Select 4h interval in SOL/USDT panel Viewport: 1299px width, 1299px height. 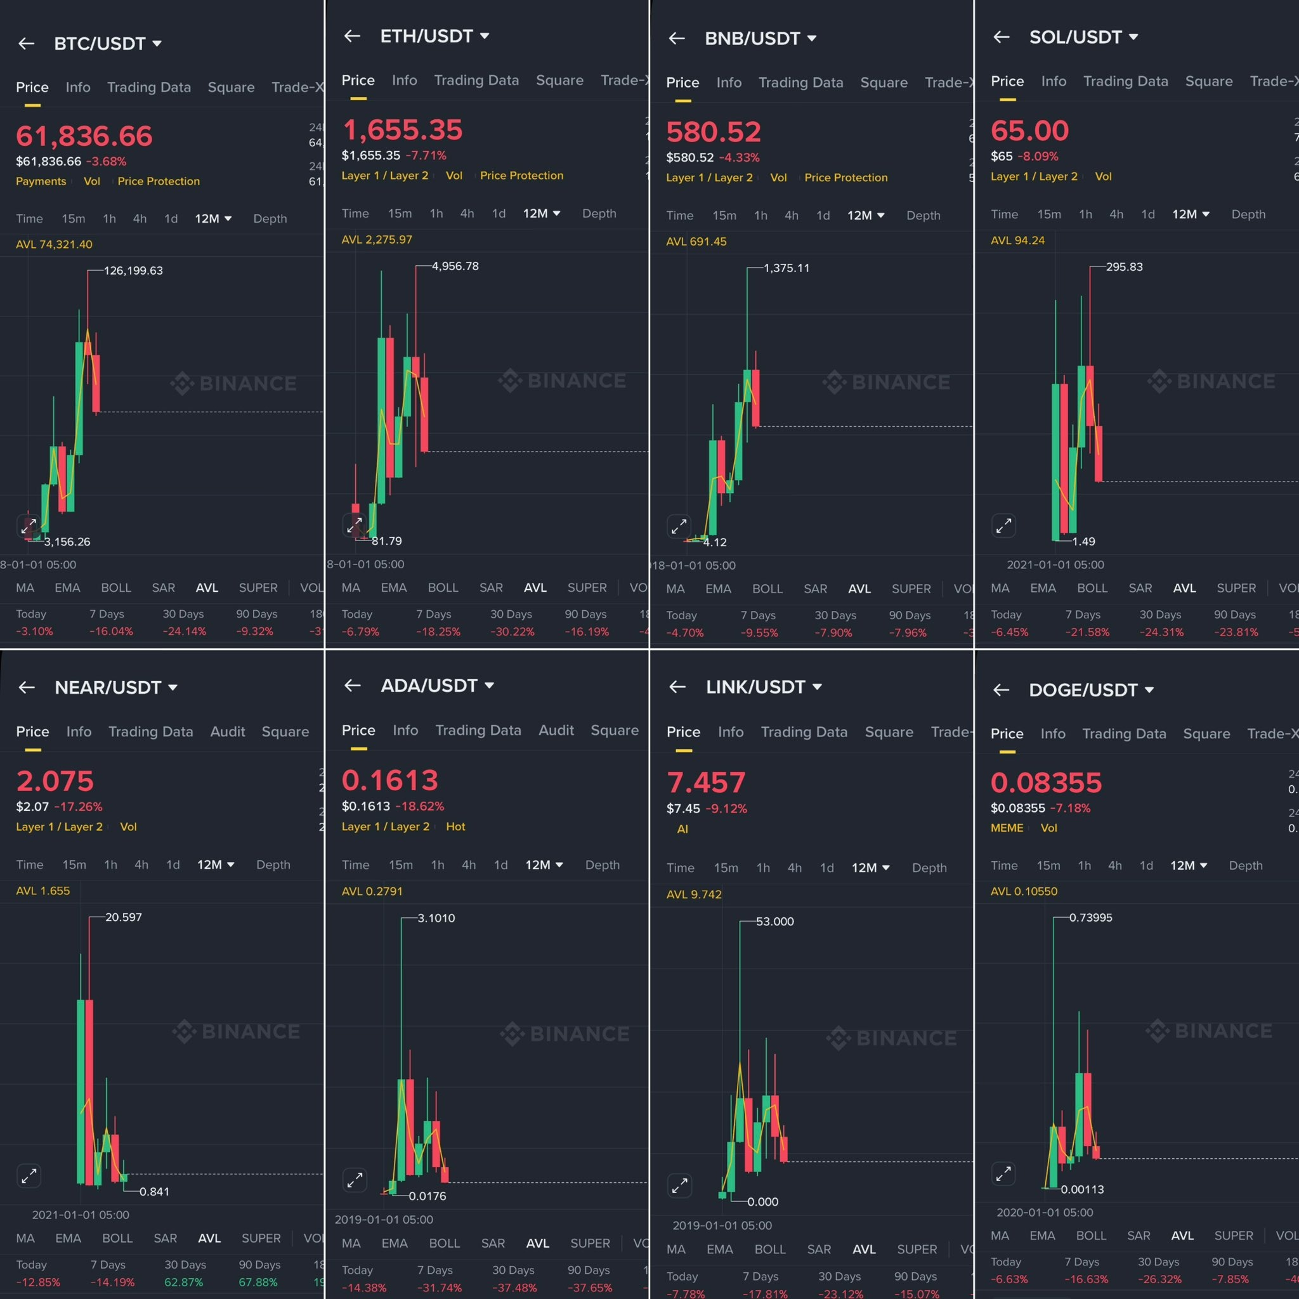pos(1116,214)
